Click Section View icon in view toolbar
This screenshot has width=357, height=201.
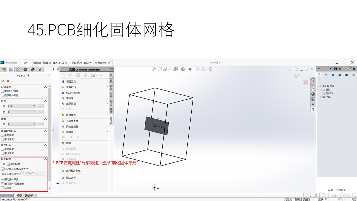pos(170,69)
